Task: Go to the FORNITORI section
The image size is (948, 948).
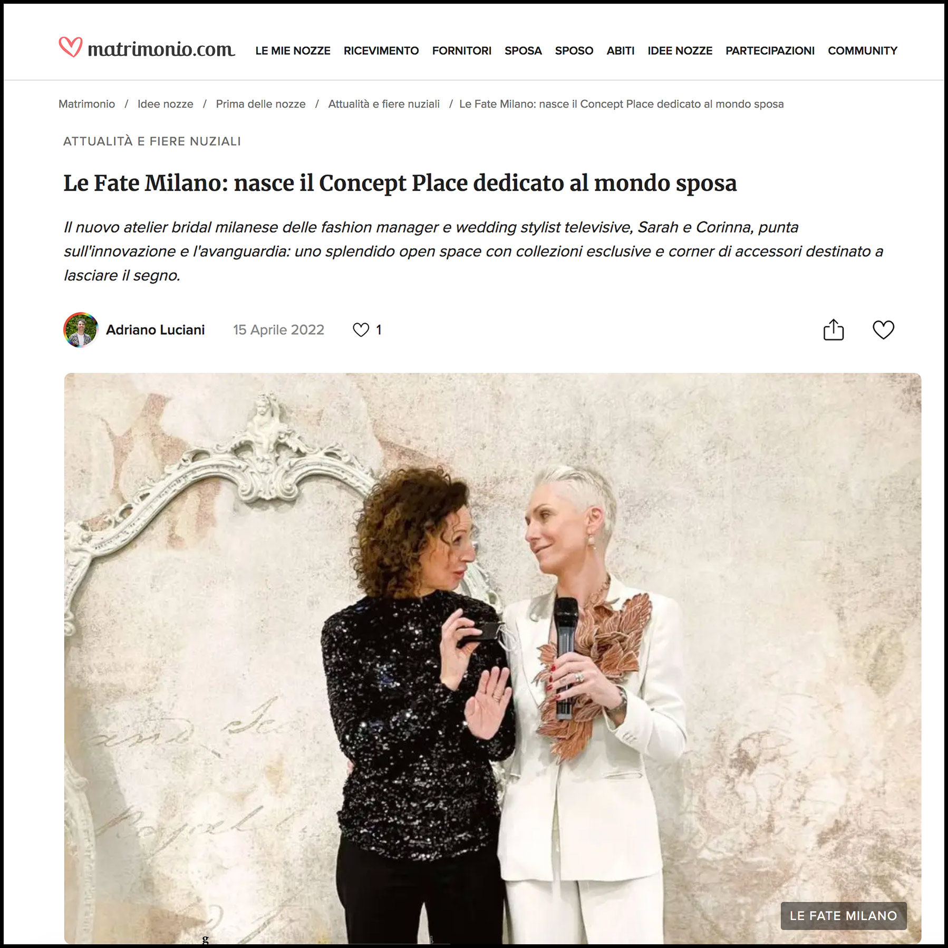Action: pos(462,51)
